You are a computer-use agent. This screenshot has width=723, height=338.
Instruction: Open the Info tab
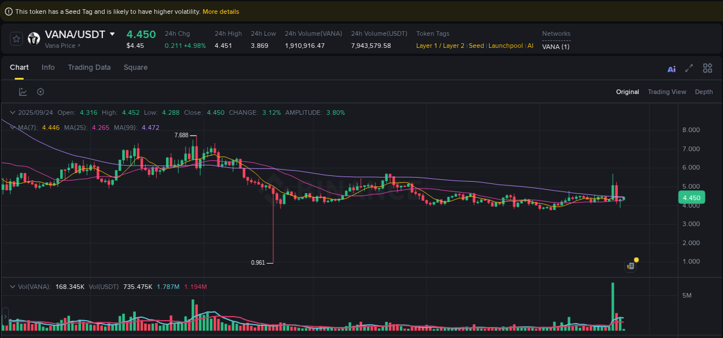[x=48, y=67]
